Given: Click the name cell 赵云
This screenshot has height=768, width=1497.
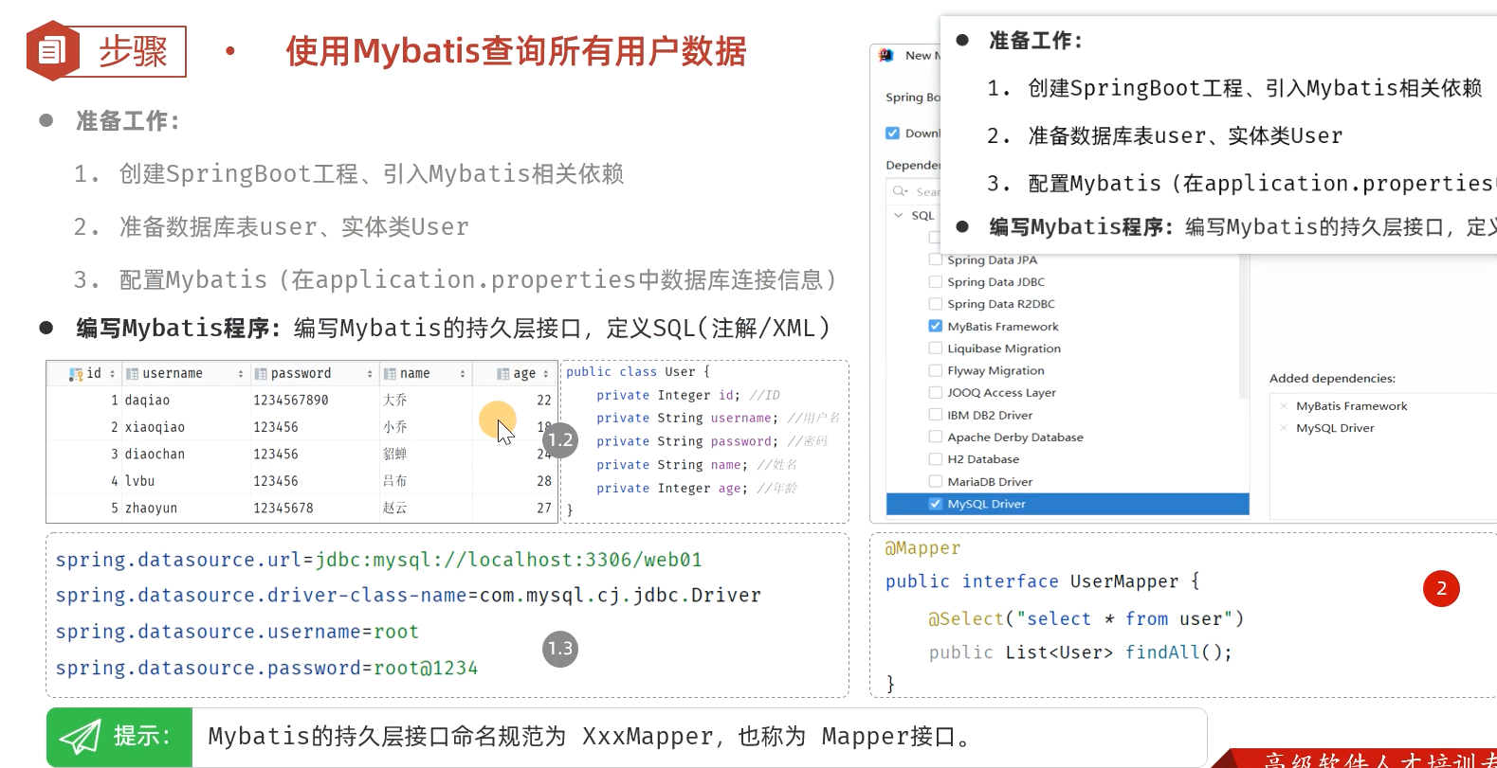Looking at the screenshot, I should point(395,509).
